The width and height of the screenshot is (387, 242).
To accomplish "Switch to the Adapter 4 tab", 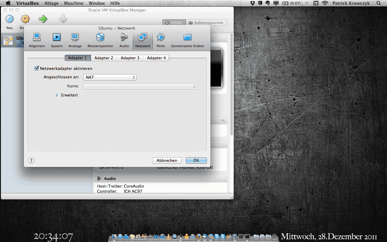I will 156,58.
